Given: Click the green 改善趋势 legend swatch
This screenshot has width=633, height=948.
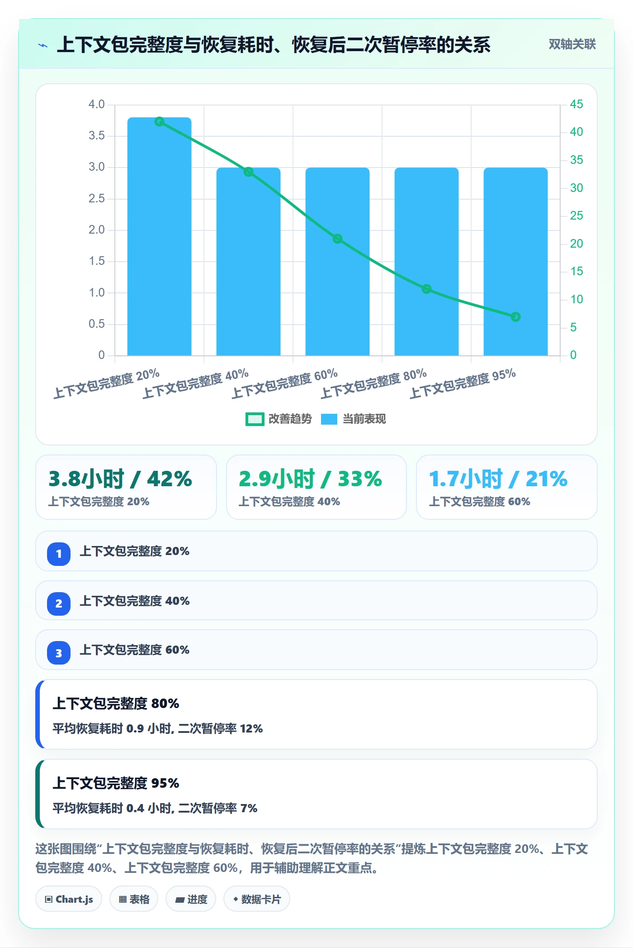Looking at the screenshot, I should [x=255, y=419].
